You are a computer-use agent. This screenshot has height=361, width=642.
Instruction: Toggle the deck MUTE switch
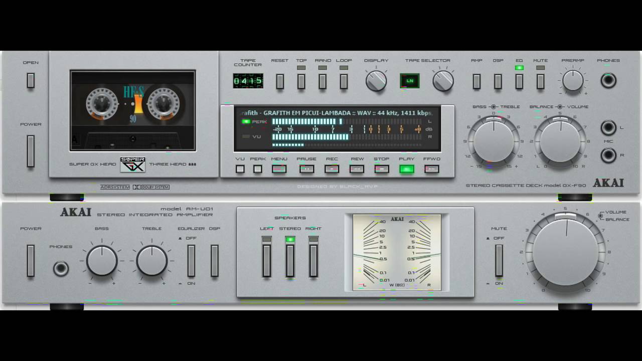(540, 81)
